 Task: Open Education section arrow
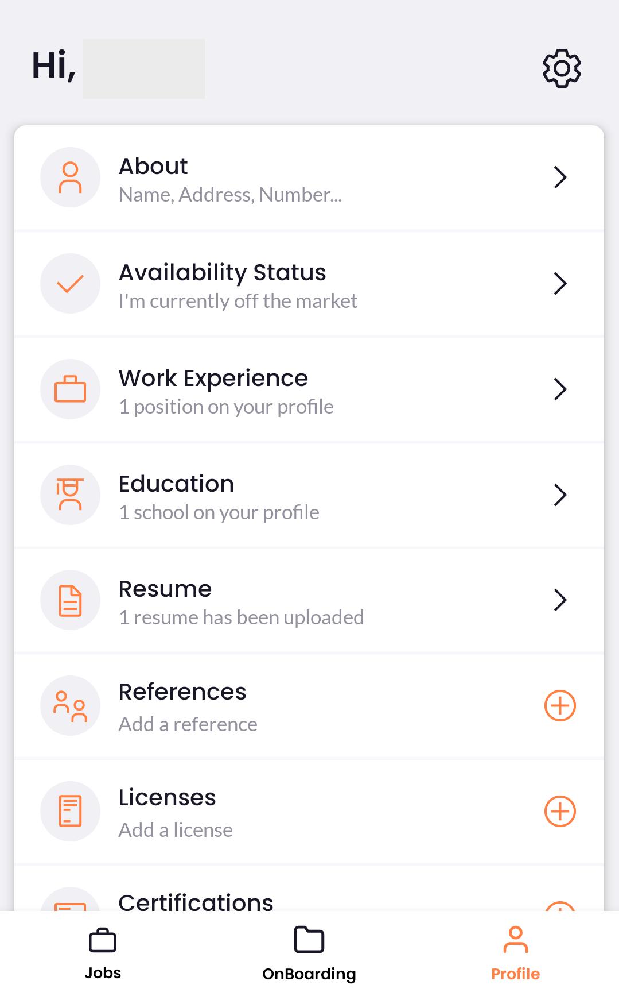tap(560, 495)
